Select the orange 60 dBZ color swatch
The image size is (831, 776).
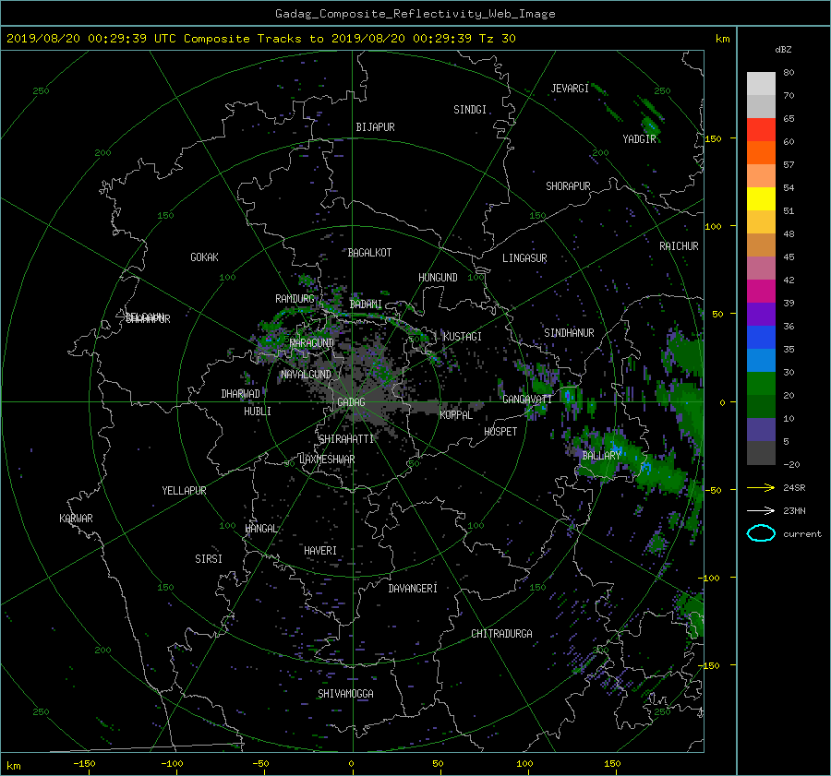761,152
